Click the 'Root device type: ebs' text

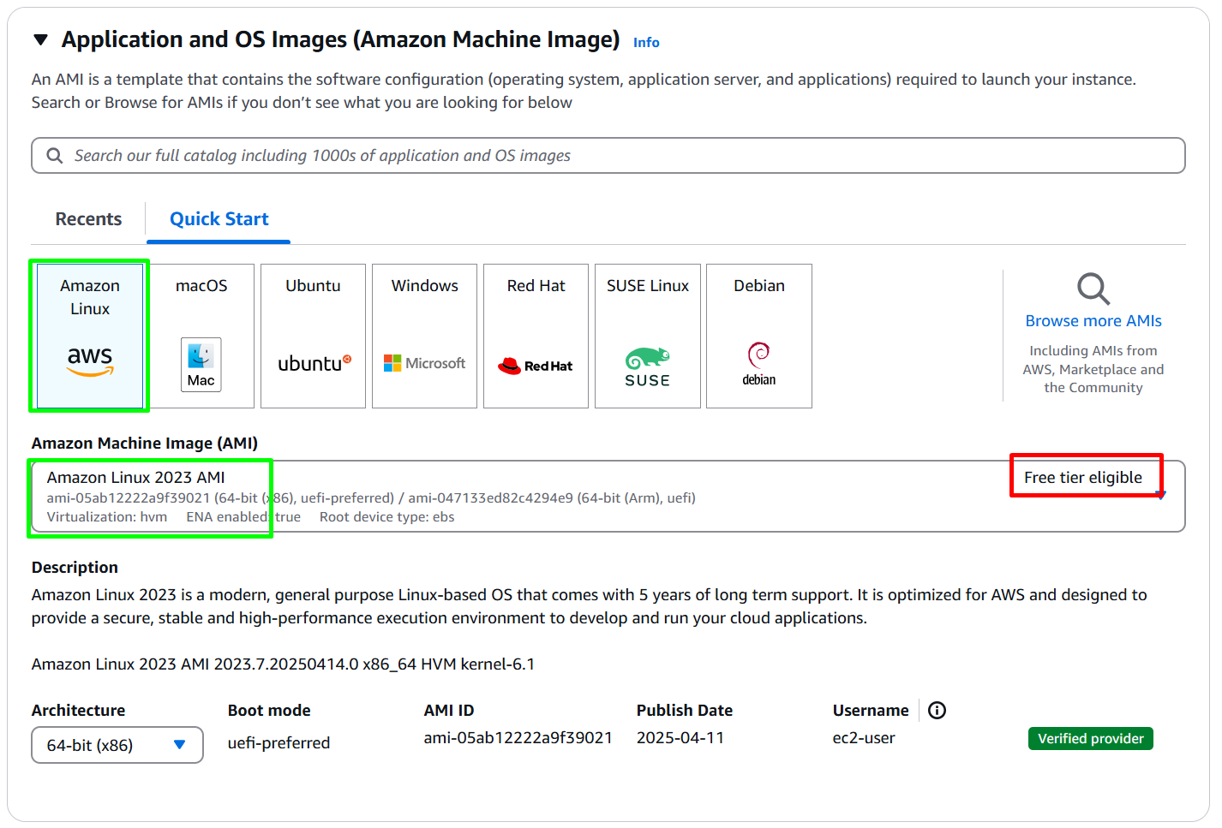click(x=387, y=517)
